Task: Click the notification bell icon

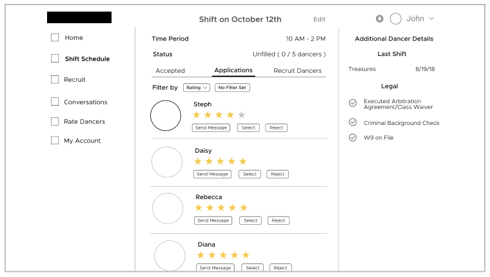Action: [x=380, y=19]
